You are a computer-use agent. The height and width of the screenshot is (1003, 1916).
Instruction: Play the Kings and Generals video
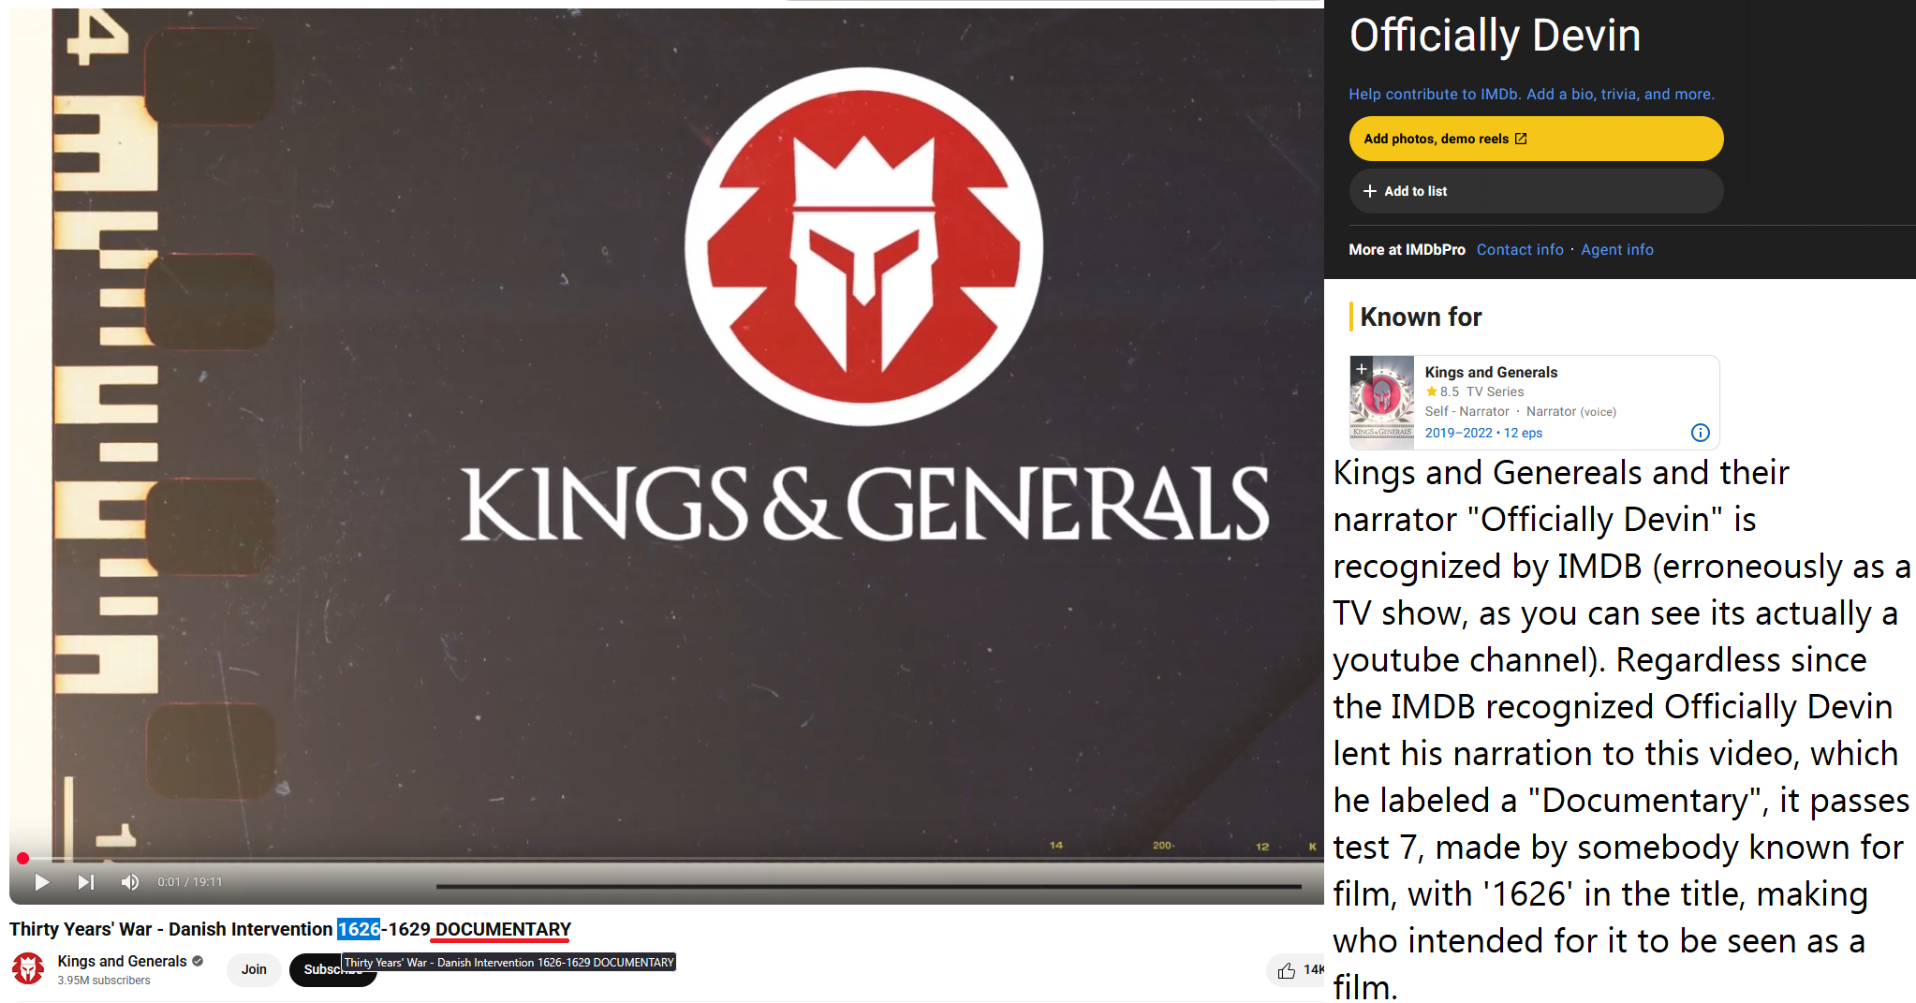click(41, 882)
